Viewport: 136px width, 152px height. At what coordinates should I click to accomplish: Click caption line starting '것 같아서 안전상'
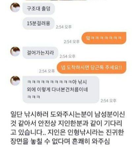[x=66, y=123]
